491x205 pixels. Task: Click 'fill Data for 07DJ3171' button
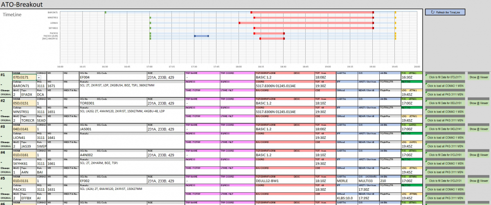click(445, 77)
